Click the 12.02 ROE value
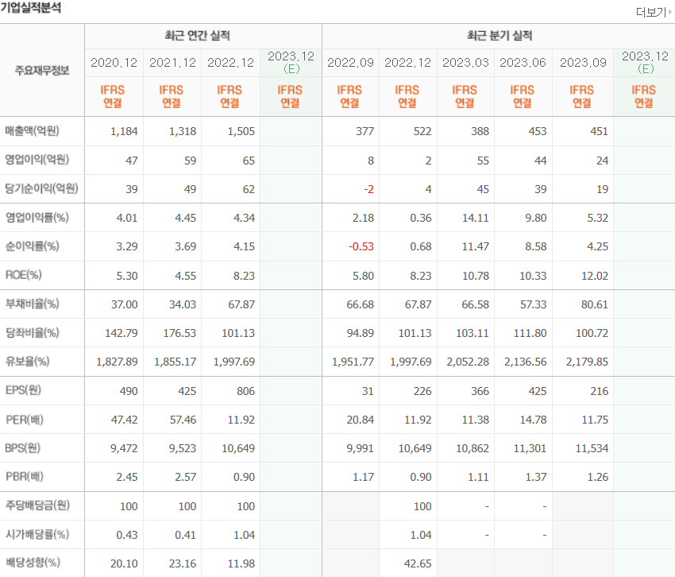This screenshot has width=675, height=577. coord(595,276)
